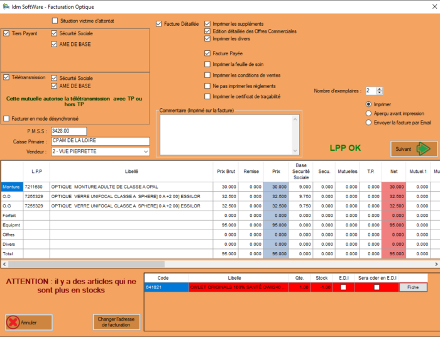Select the Imprimer radio option

369,104
